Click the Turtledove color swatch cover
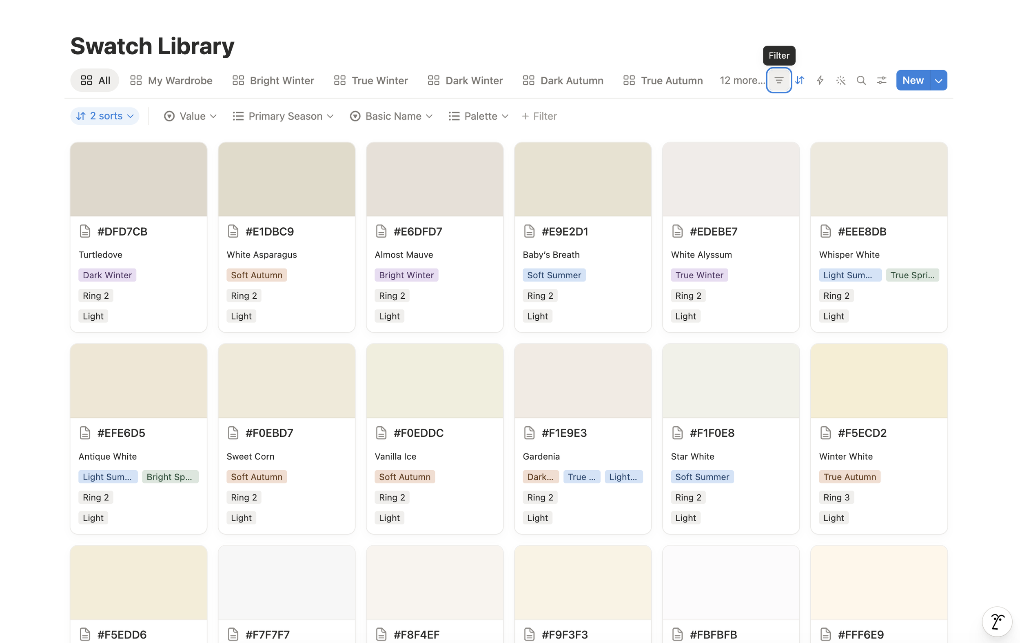Image resolution: width=1020 pixels, height=643 pixels. click(138, 179)
